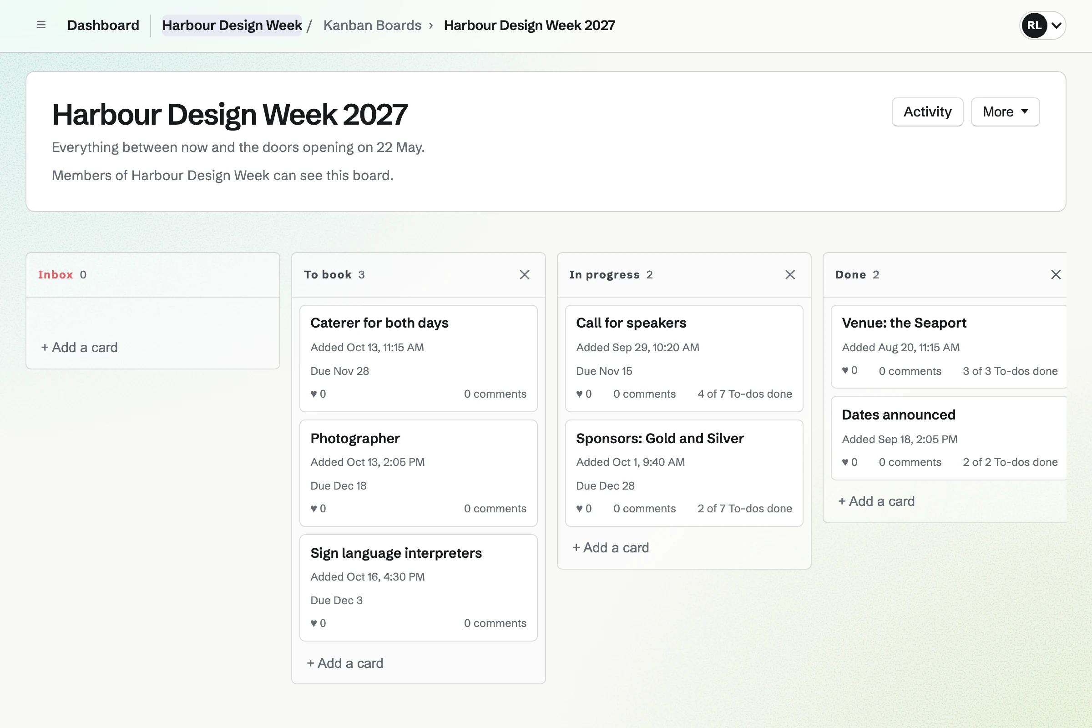Screen dimensions: 1092x728
Task: Click '2 of 7 To-dos done' text
Action: [x=745, y=508]
